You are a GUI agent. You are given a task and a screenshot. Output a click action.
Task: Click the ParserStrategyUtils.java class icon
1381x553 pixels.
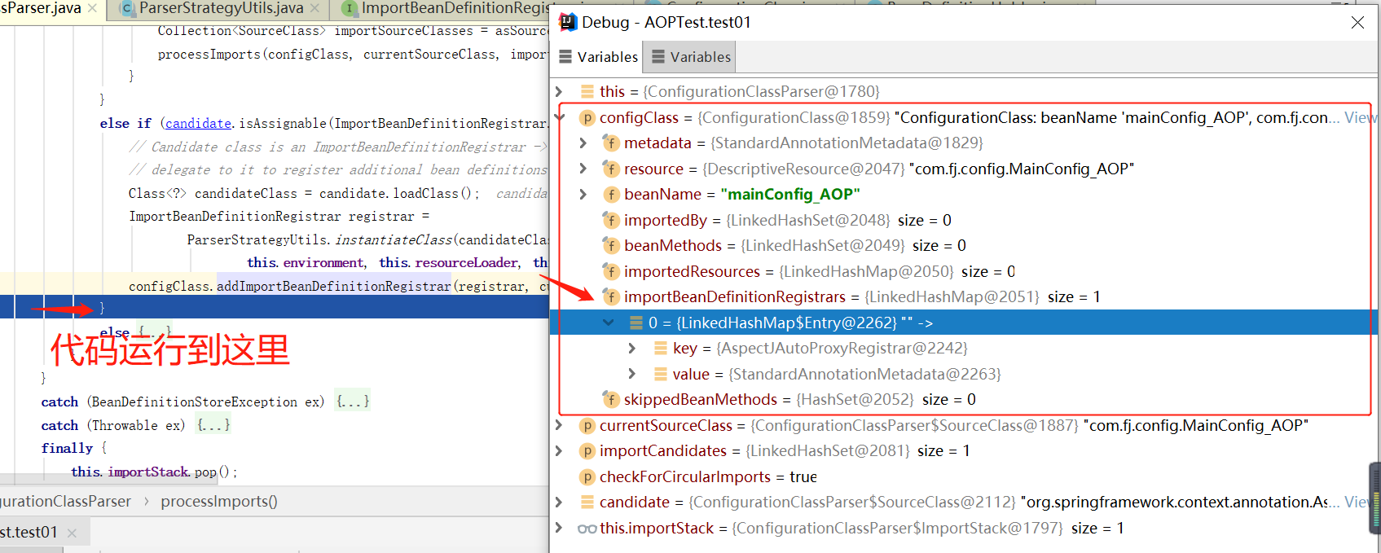pos(126,8)
